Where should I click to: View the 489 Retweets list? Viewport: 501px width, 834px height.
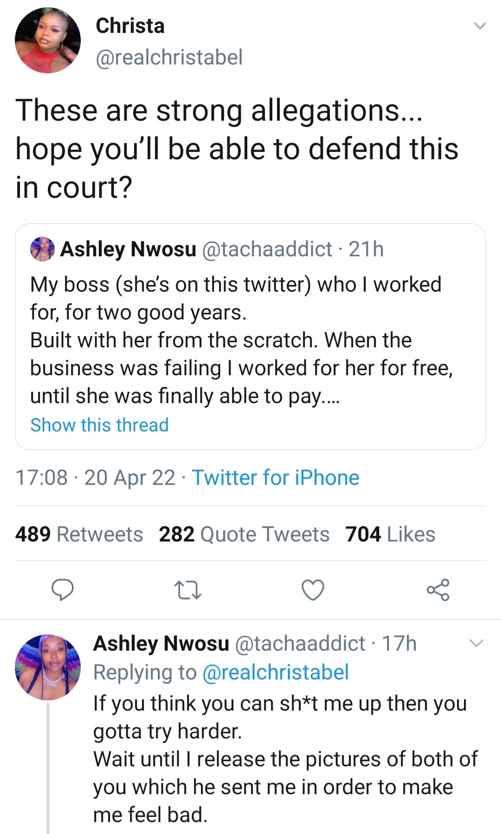79,534
